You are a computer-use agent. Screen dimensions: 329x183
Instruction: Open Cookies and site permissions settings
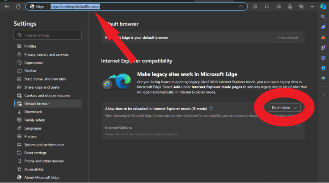pos(48,95)
